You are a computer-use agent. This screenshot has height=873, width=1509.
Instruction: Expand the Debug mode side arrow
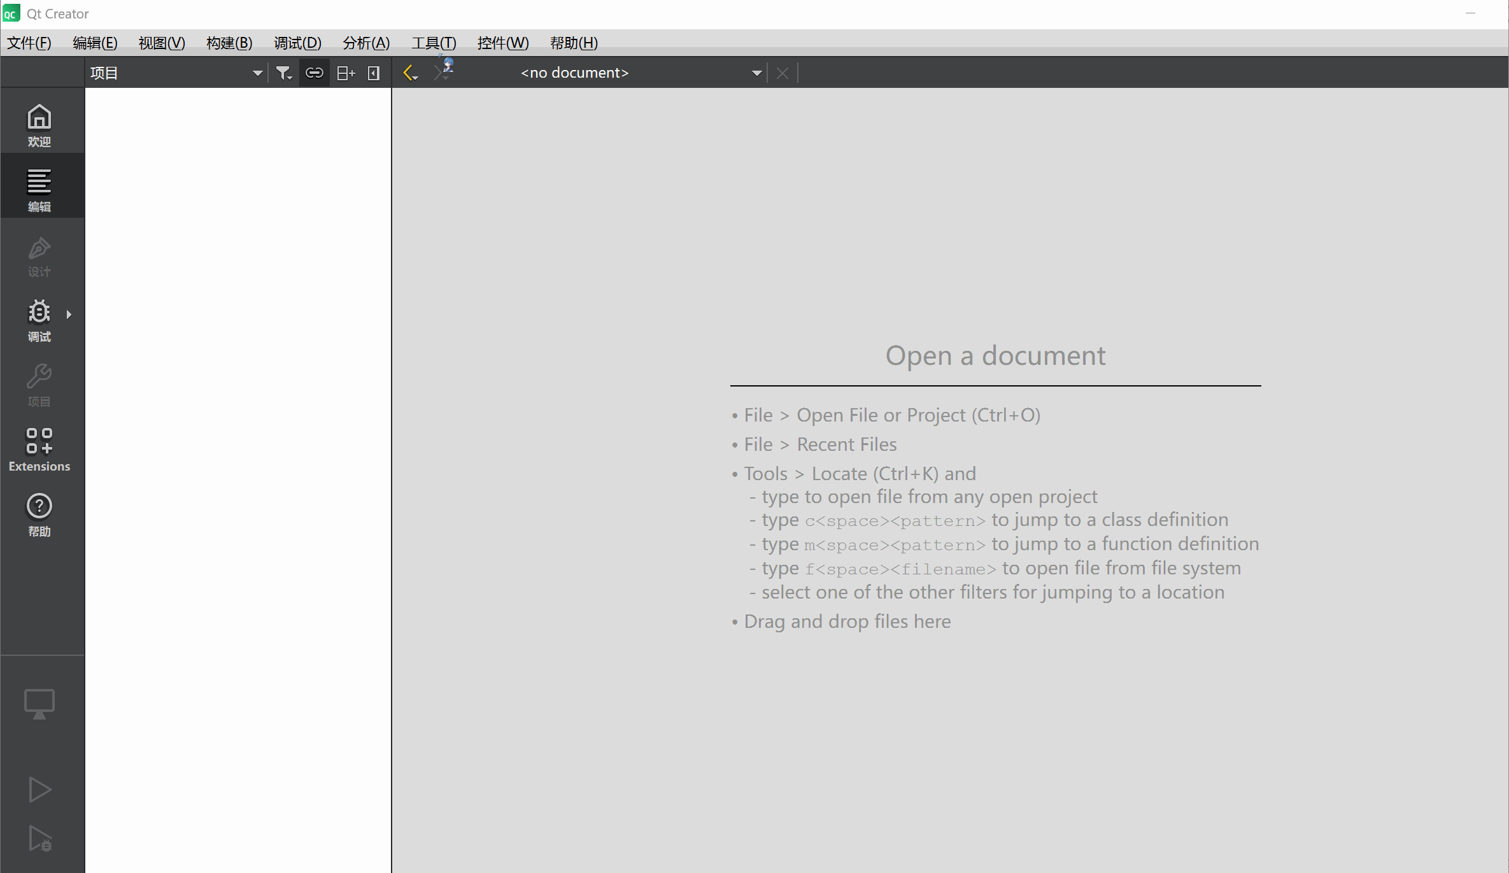click(x=69, y=314)
